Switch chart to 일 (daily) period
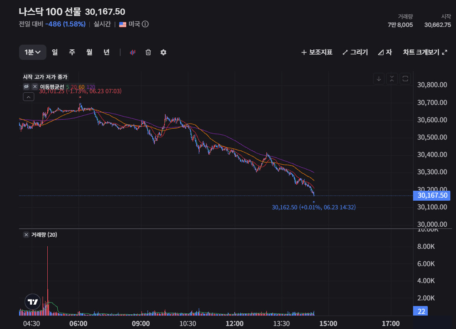This screenshot has width=456, height=329. point(55,52)
